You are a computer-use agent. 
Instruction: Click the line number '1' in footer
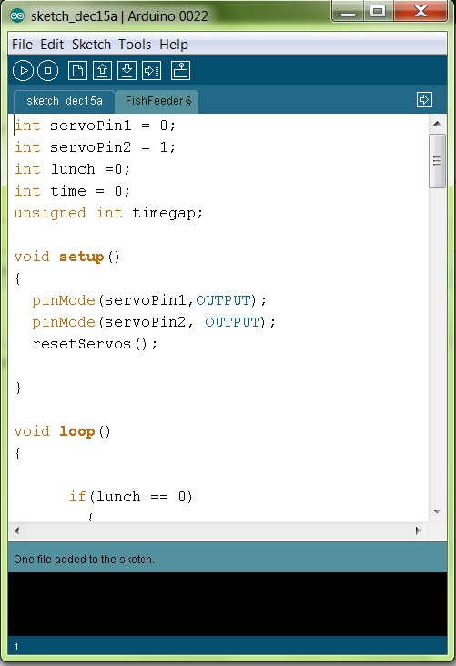point(16,647)
